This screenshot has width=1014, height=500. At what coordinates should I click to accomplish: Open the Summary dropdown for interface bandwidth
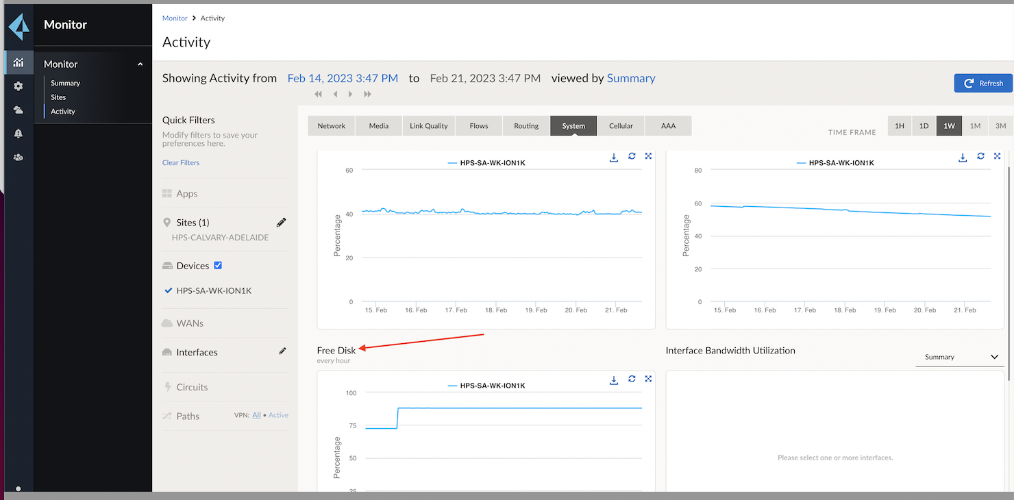960,357
